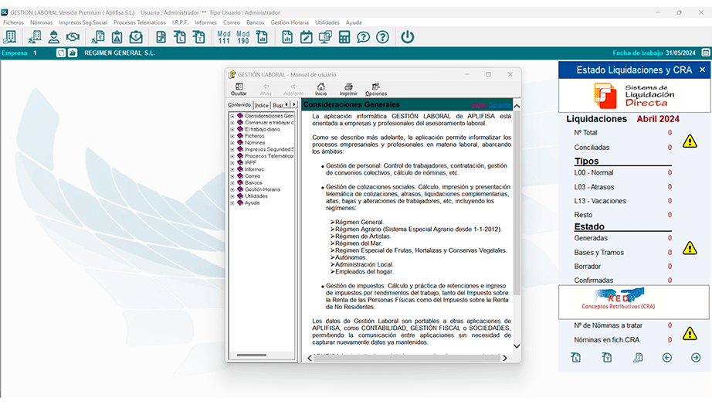Image resolution: width=712 pixels, height=405 pixels.
Task: Select Ayuda entry in contents tree
Action: [252, 202]
